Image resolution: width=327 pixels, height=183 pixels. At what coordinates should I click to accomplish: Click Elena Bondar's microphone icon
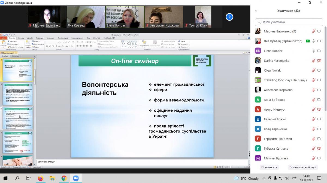314,51
